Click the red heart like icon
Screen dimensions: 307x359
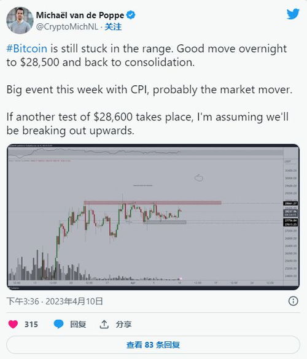(13, 324)
